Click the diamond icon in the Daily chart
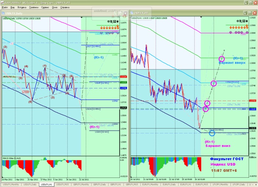 117,22
